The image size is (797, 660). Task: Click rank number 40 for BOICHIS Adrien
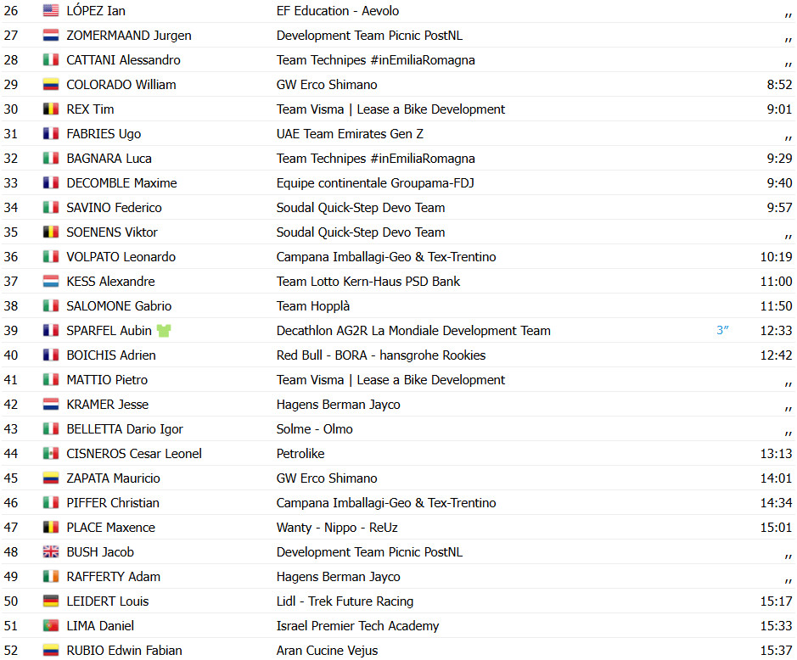tap(11, 355)
